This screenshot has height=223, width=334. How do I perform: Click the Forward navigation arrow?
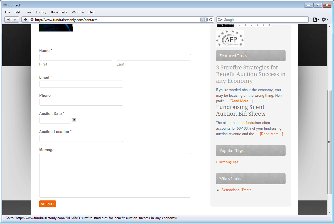(x=15, y=20)
